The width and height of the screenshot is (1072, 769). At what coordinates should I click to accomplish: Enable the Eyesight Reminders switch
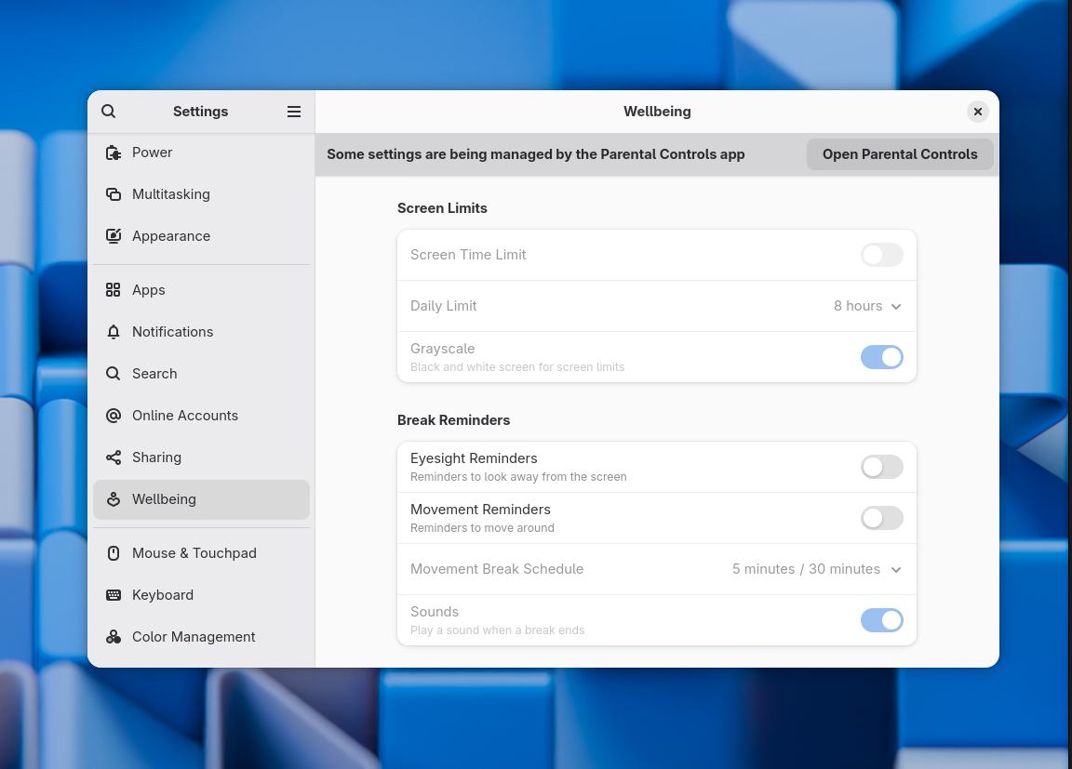click(x=881, y=467)
